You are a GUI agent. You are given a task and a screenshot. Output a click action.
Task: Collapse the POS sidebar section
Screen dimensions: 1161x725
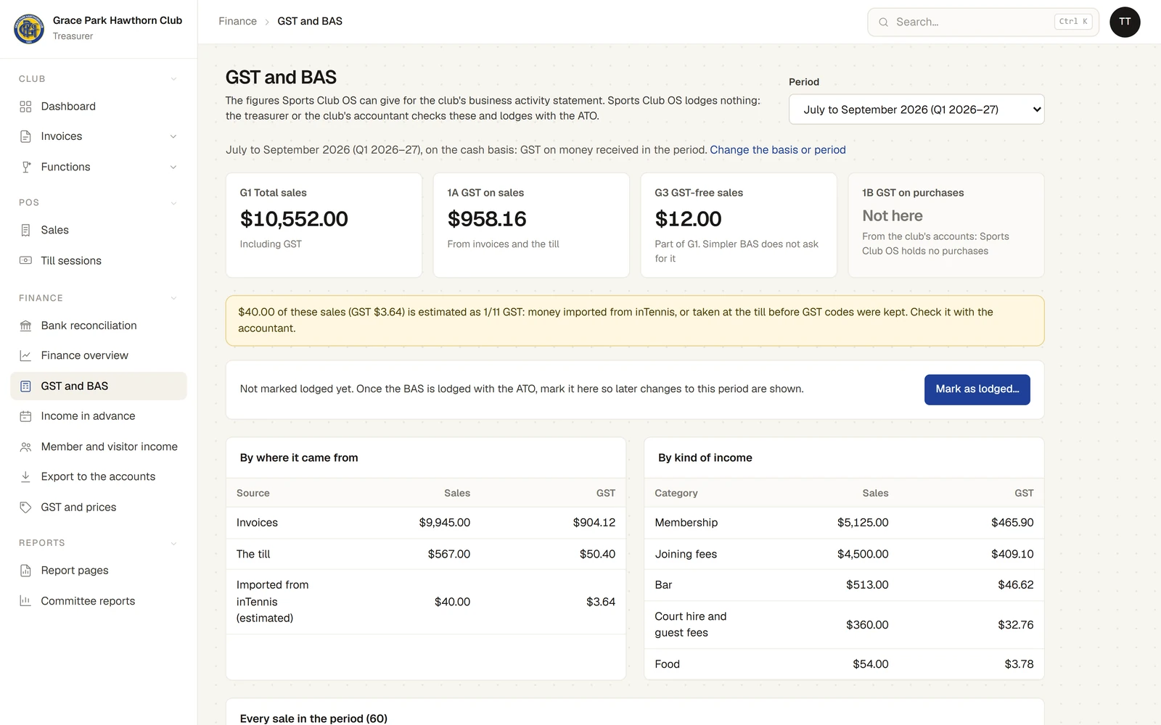173,203
